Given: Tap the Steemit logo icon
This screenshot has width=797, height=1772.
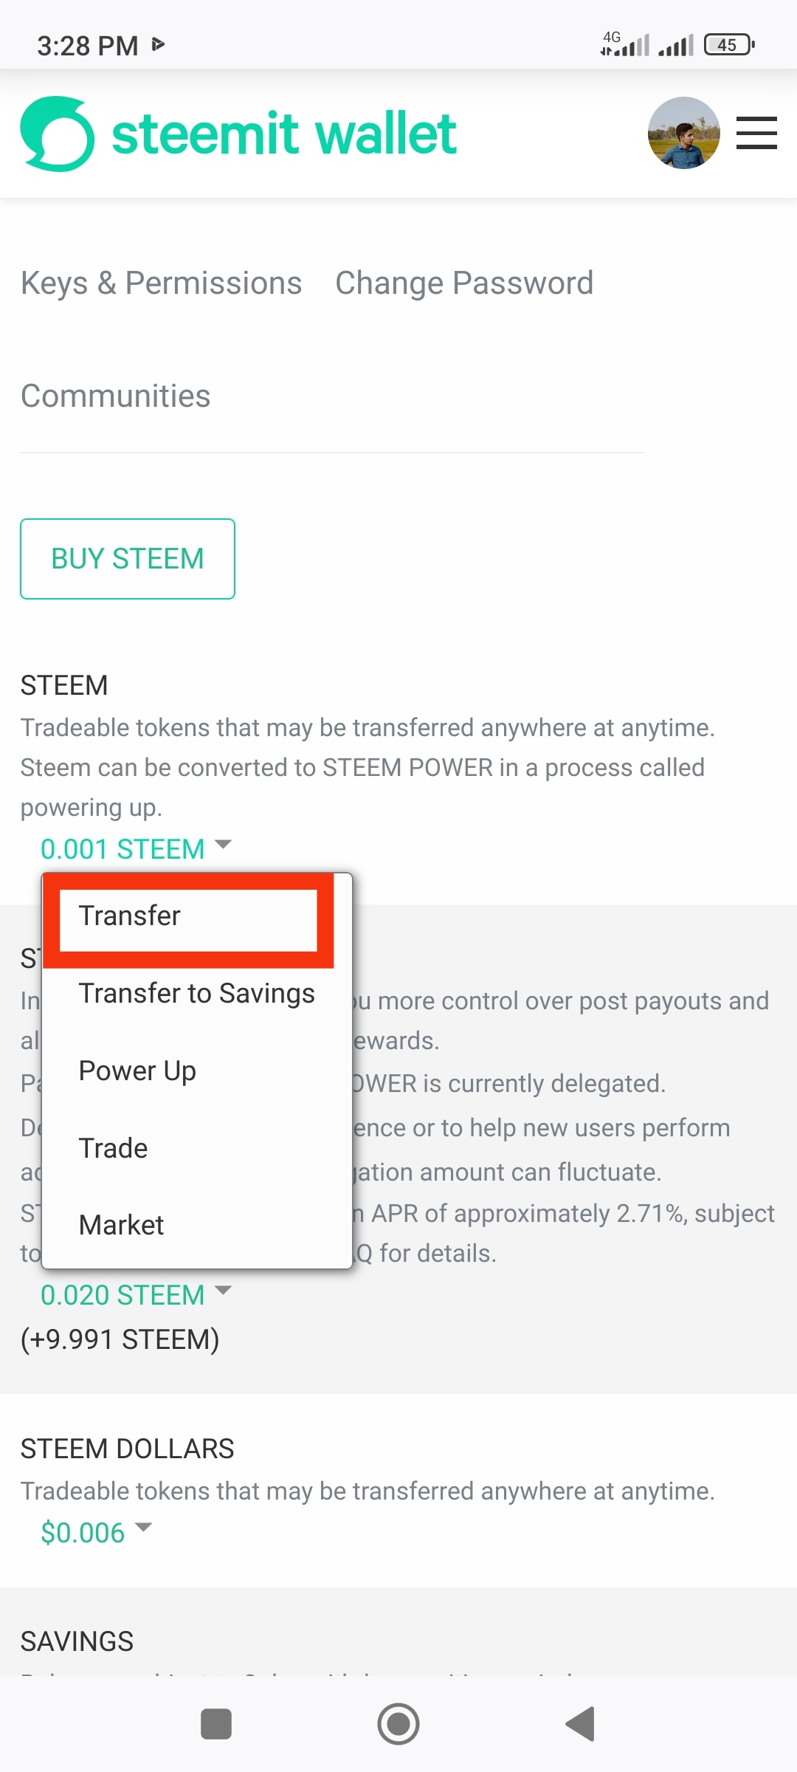Looking at the screenshot, I should click(58, 134).
